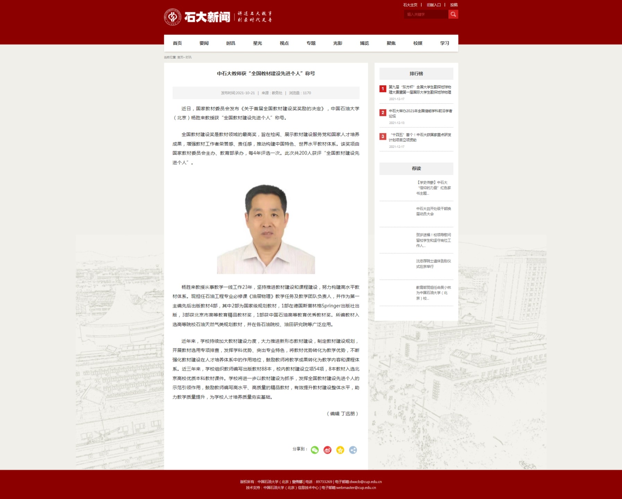Viewport: 622px width, 499px height.
Task: Open the 首页 navigation tab
Action: 177,43
